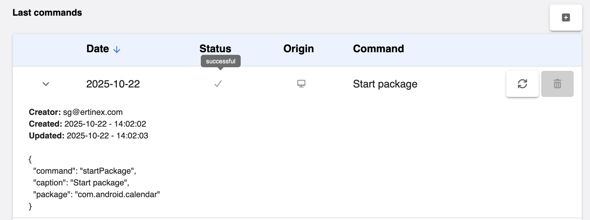590x220 pixels.
Task: Click the "command": "startPackage" JSON line
Action: (84, 171)
